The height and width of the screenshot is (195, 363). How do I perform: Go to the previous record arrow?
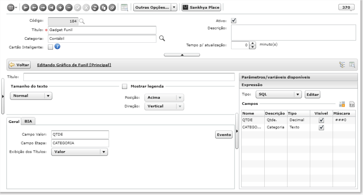34,8
